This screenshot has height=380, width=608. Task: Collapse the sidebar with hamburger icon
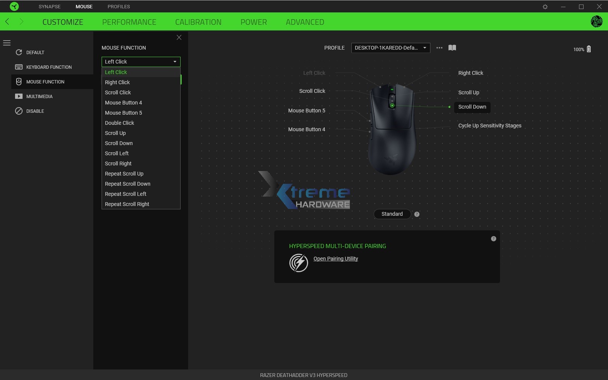click(x=7, y=43)
